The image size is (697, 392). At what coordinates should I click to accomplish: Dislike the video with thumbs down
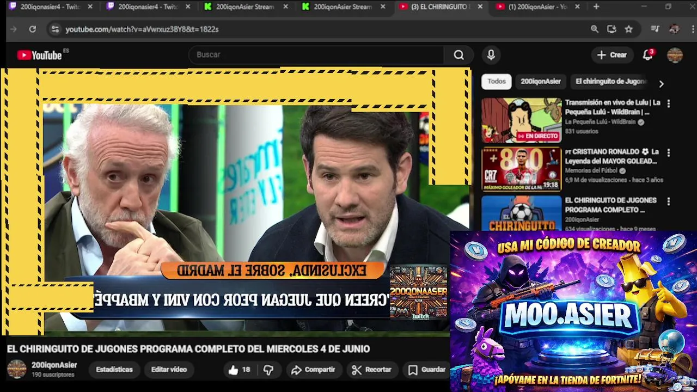click(x=268, y=370)
